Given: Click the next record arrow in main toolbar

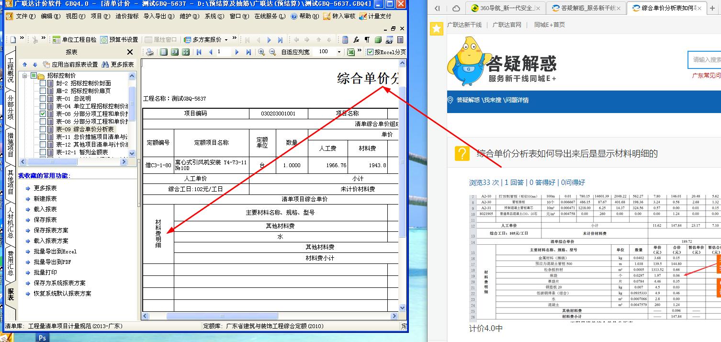Looking at the screenshot, I should click(x=269, y=40).
